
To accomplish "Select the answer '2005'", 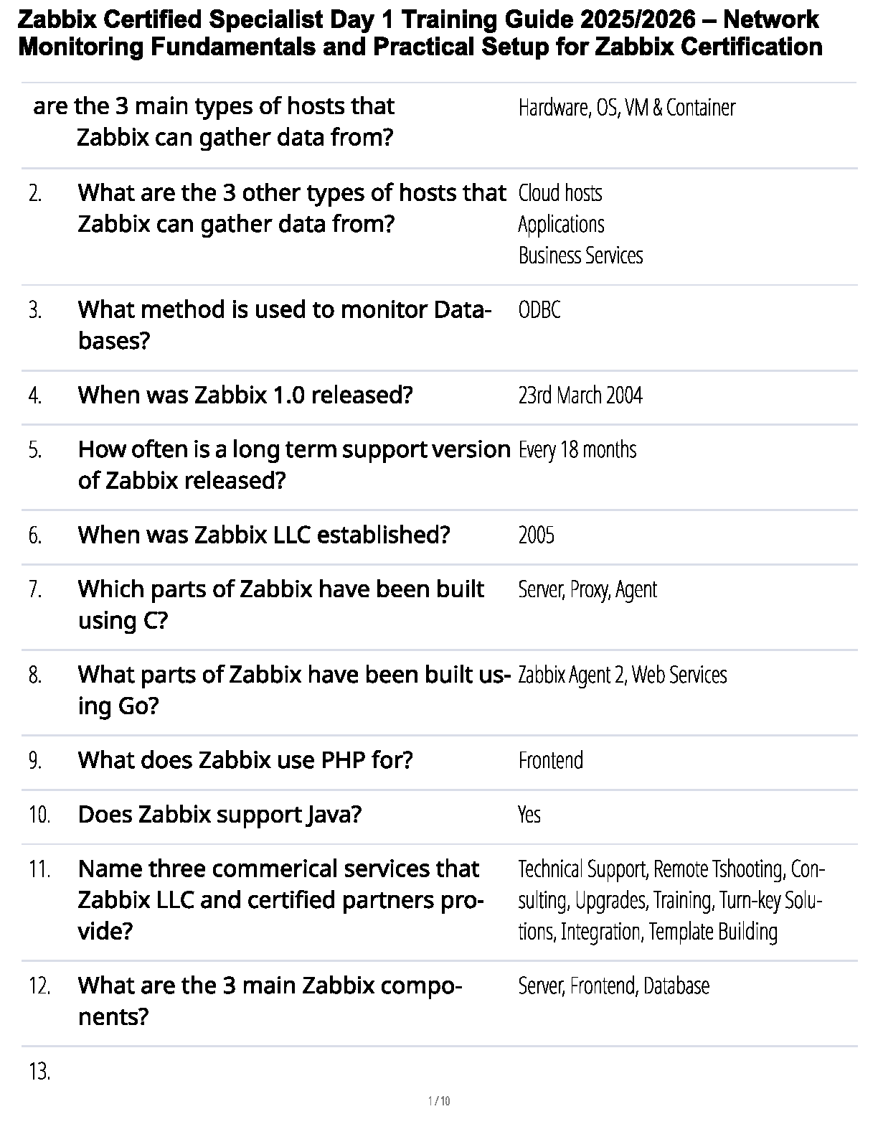I will 536,535.
